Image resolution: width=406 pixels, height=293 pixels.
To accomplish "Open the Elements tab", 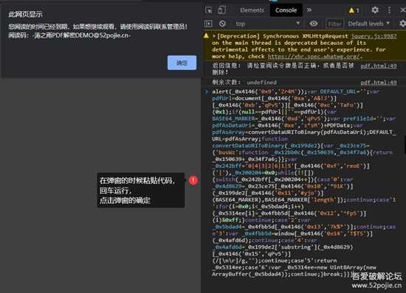I will click(x=252, y=10).
